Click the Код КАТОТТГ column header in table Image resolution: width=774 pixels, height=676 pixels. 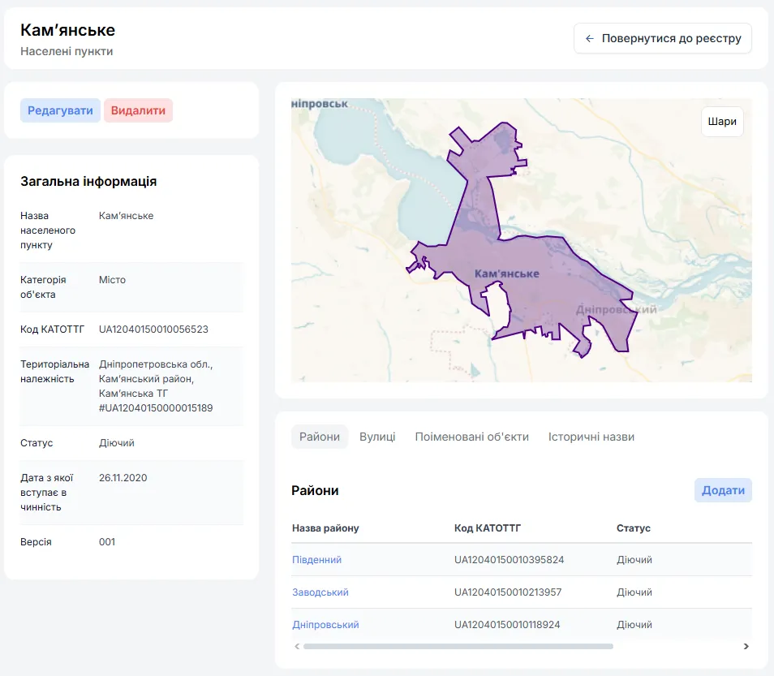coord(488,528)
